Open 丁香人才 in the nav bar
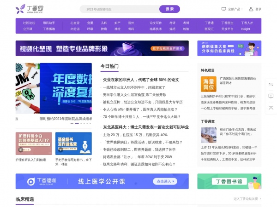The height and width of the screenshot is (207, 277). [247, 23]
